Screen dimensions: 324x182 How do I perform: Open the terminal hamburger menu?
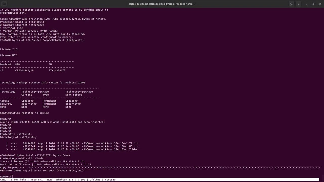298,4
